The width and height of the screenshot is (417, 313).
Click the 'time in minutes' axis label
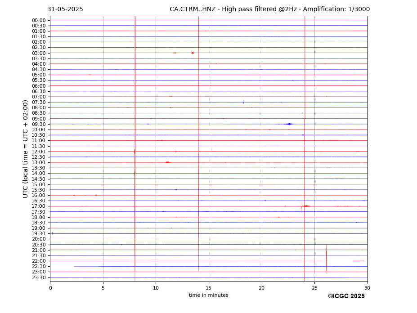click(x=209, y=295)
